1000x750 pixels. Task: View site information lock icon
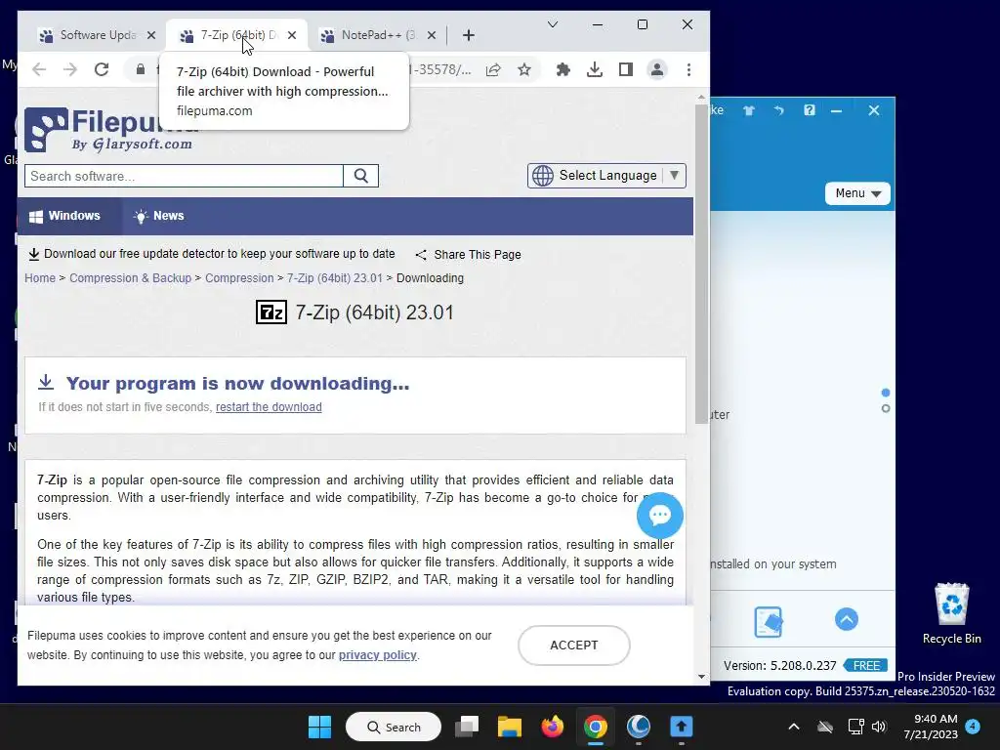pos(141,69)
